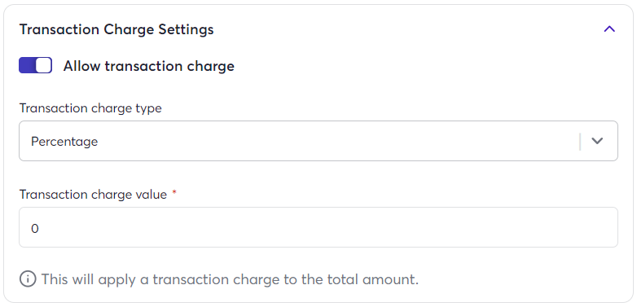Open dropdown using the down arrow icon

[597, 141]
